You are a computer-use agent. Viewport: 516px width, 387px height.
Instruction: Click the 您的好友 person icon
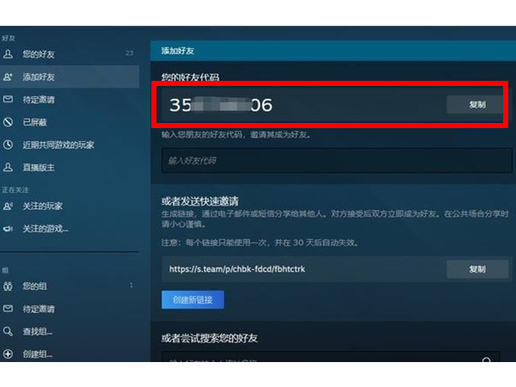coord(9,54)
